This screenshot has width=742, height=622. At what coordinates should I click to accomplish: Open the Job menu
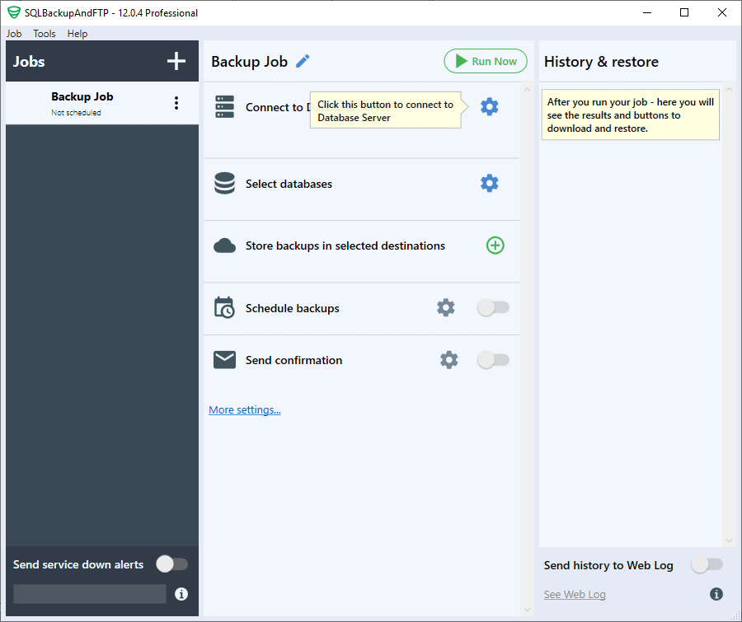point(13,34)
